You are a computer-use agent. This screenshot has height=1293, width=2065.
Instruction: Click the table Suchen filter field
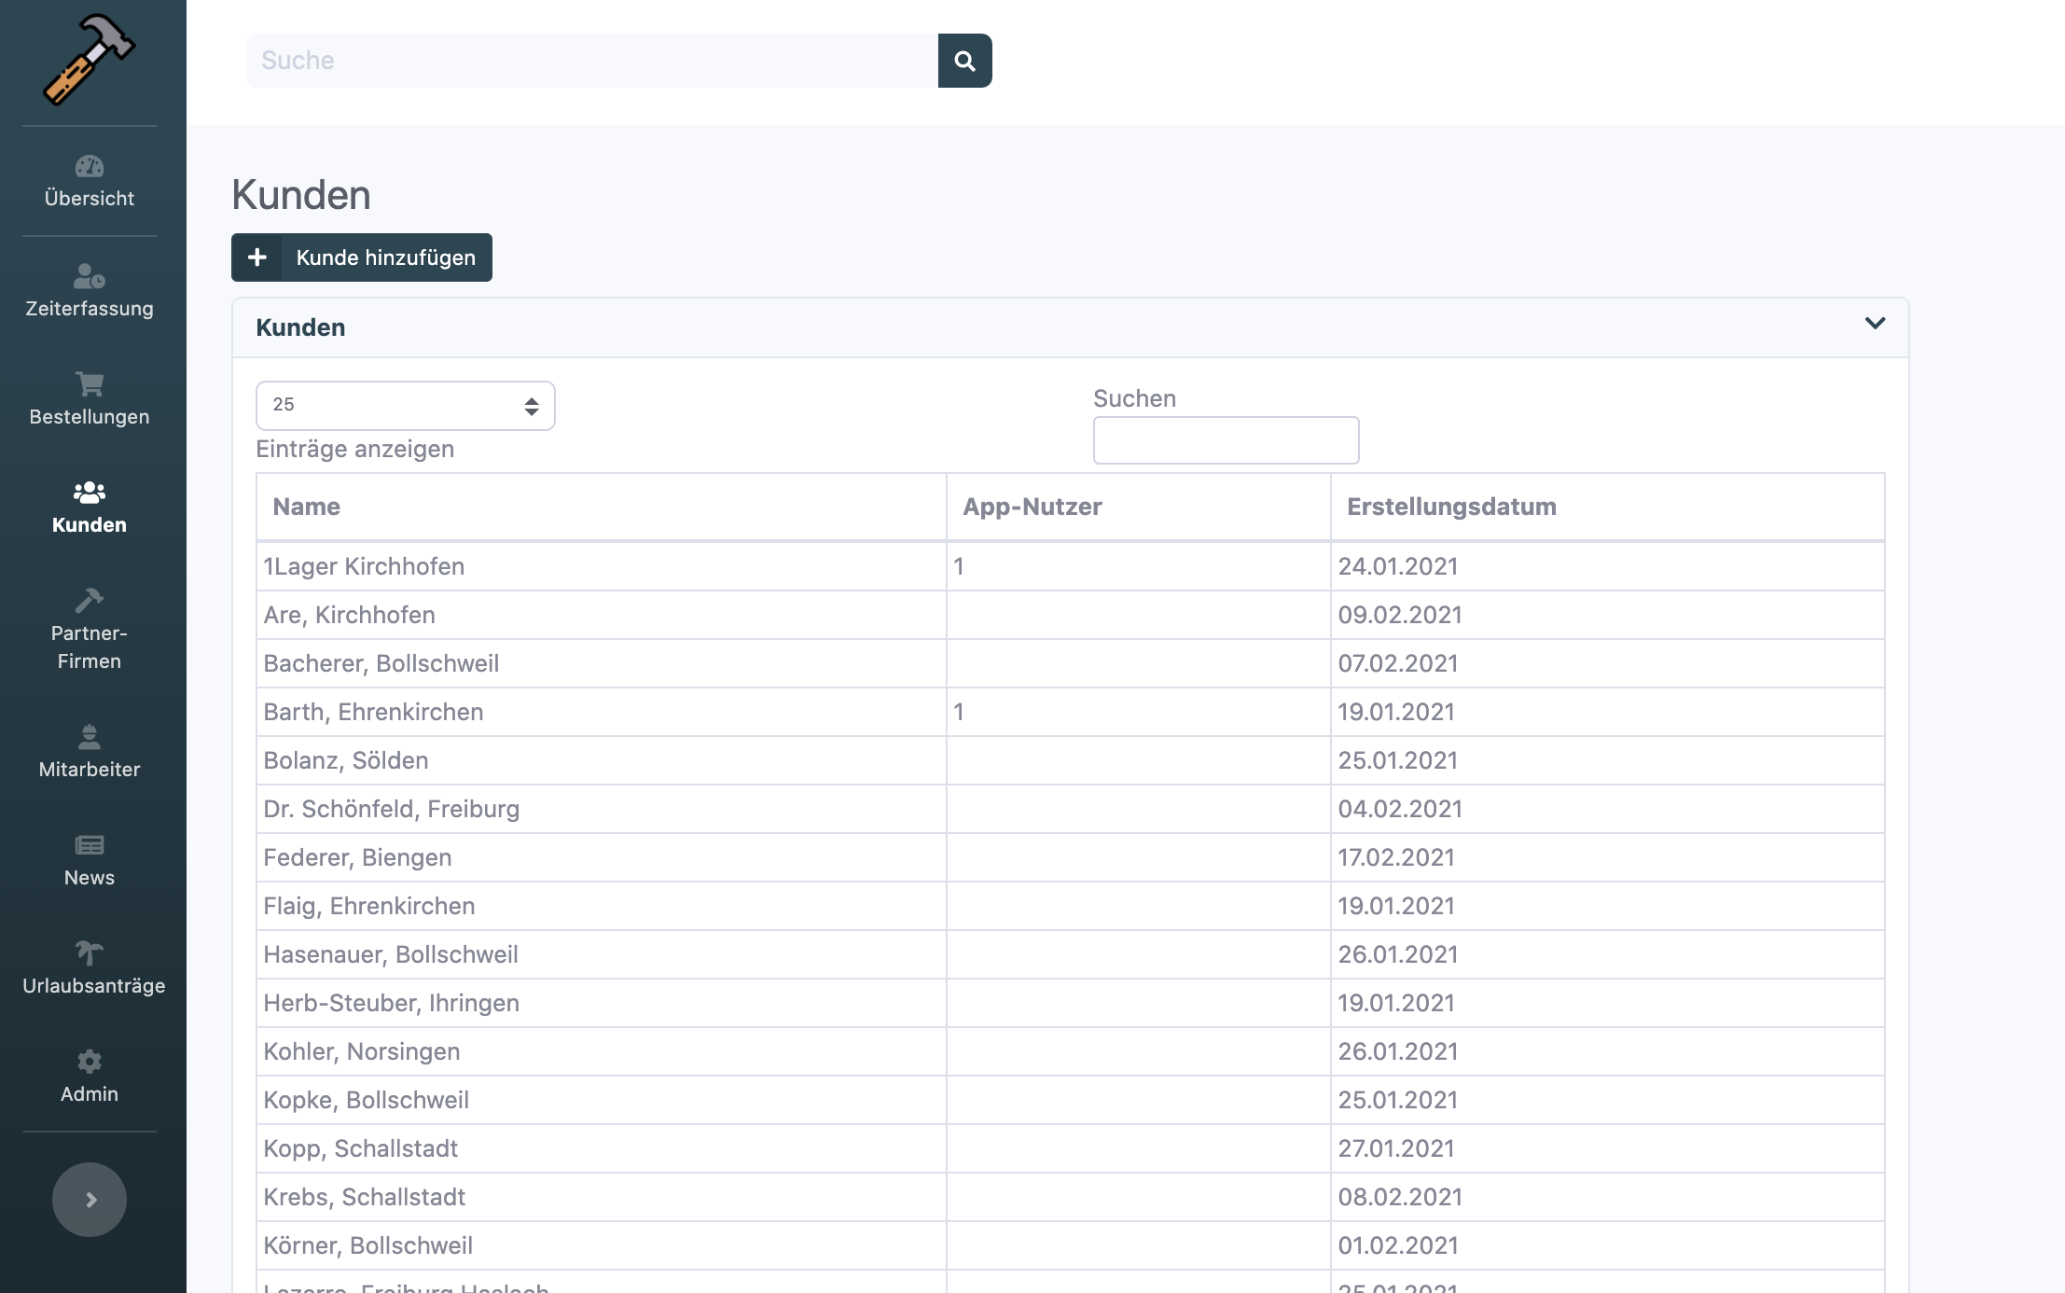pos(1225,440)
